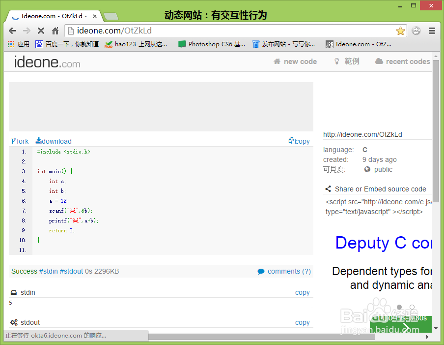Open the new code menu item

point(295,62)
